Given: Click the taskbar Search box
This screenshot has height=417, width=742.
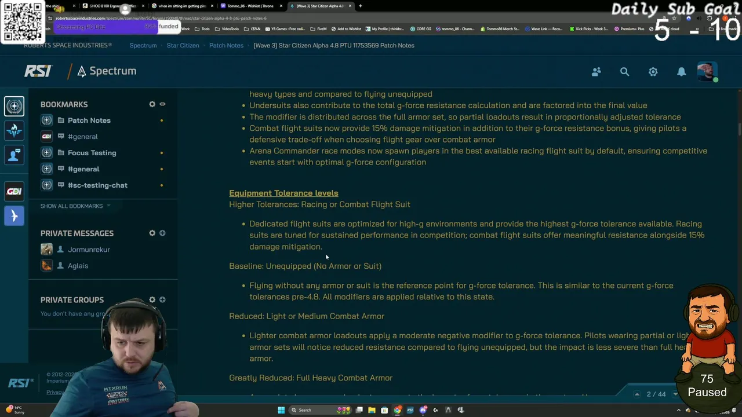Looking at the screenshot, I should (x=320, y=410).
